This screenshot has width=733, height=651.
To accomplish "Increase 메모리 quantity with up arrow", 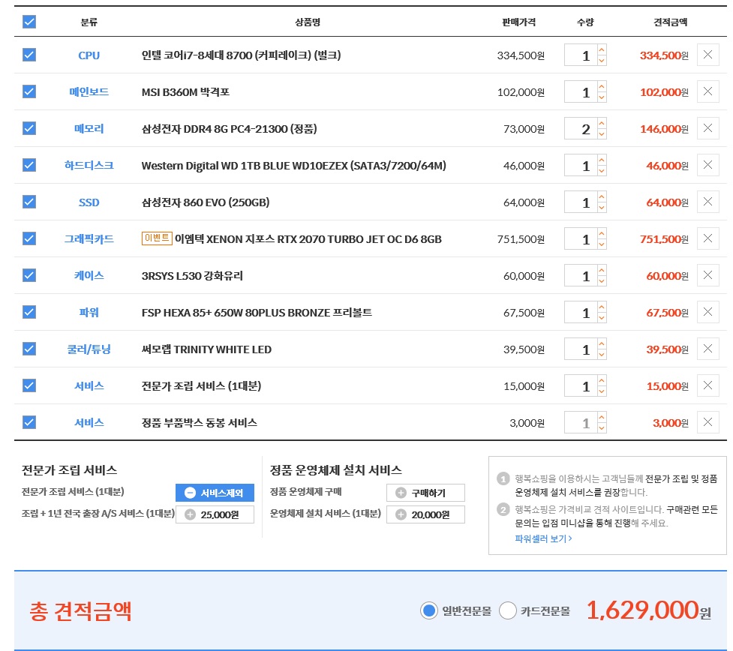I will point(602,123).
